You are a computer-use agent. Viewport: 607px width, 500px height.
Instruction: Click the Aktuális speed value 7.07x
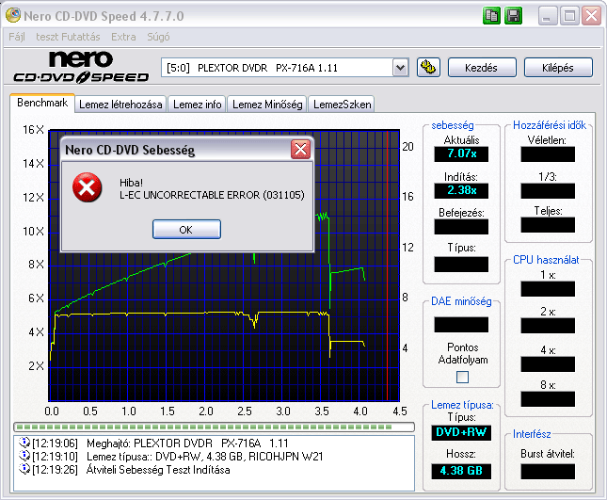point(461,153)
